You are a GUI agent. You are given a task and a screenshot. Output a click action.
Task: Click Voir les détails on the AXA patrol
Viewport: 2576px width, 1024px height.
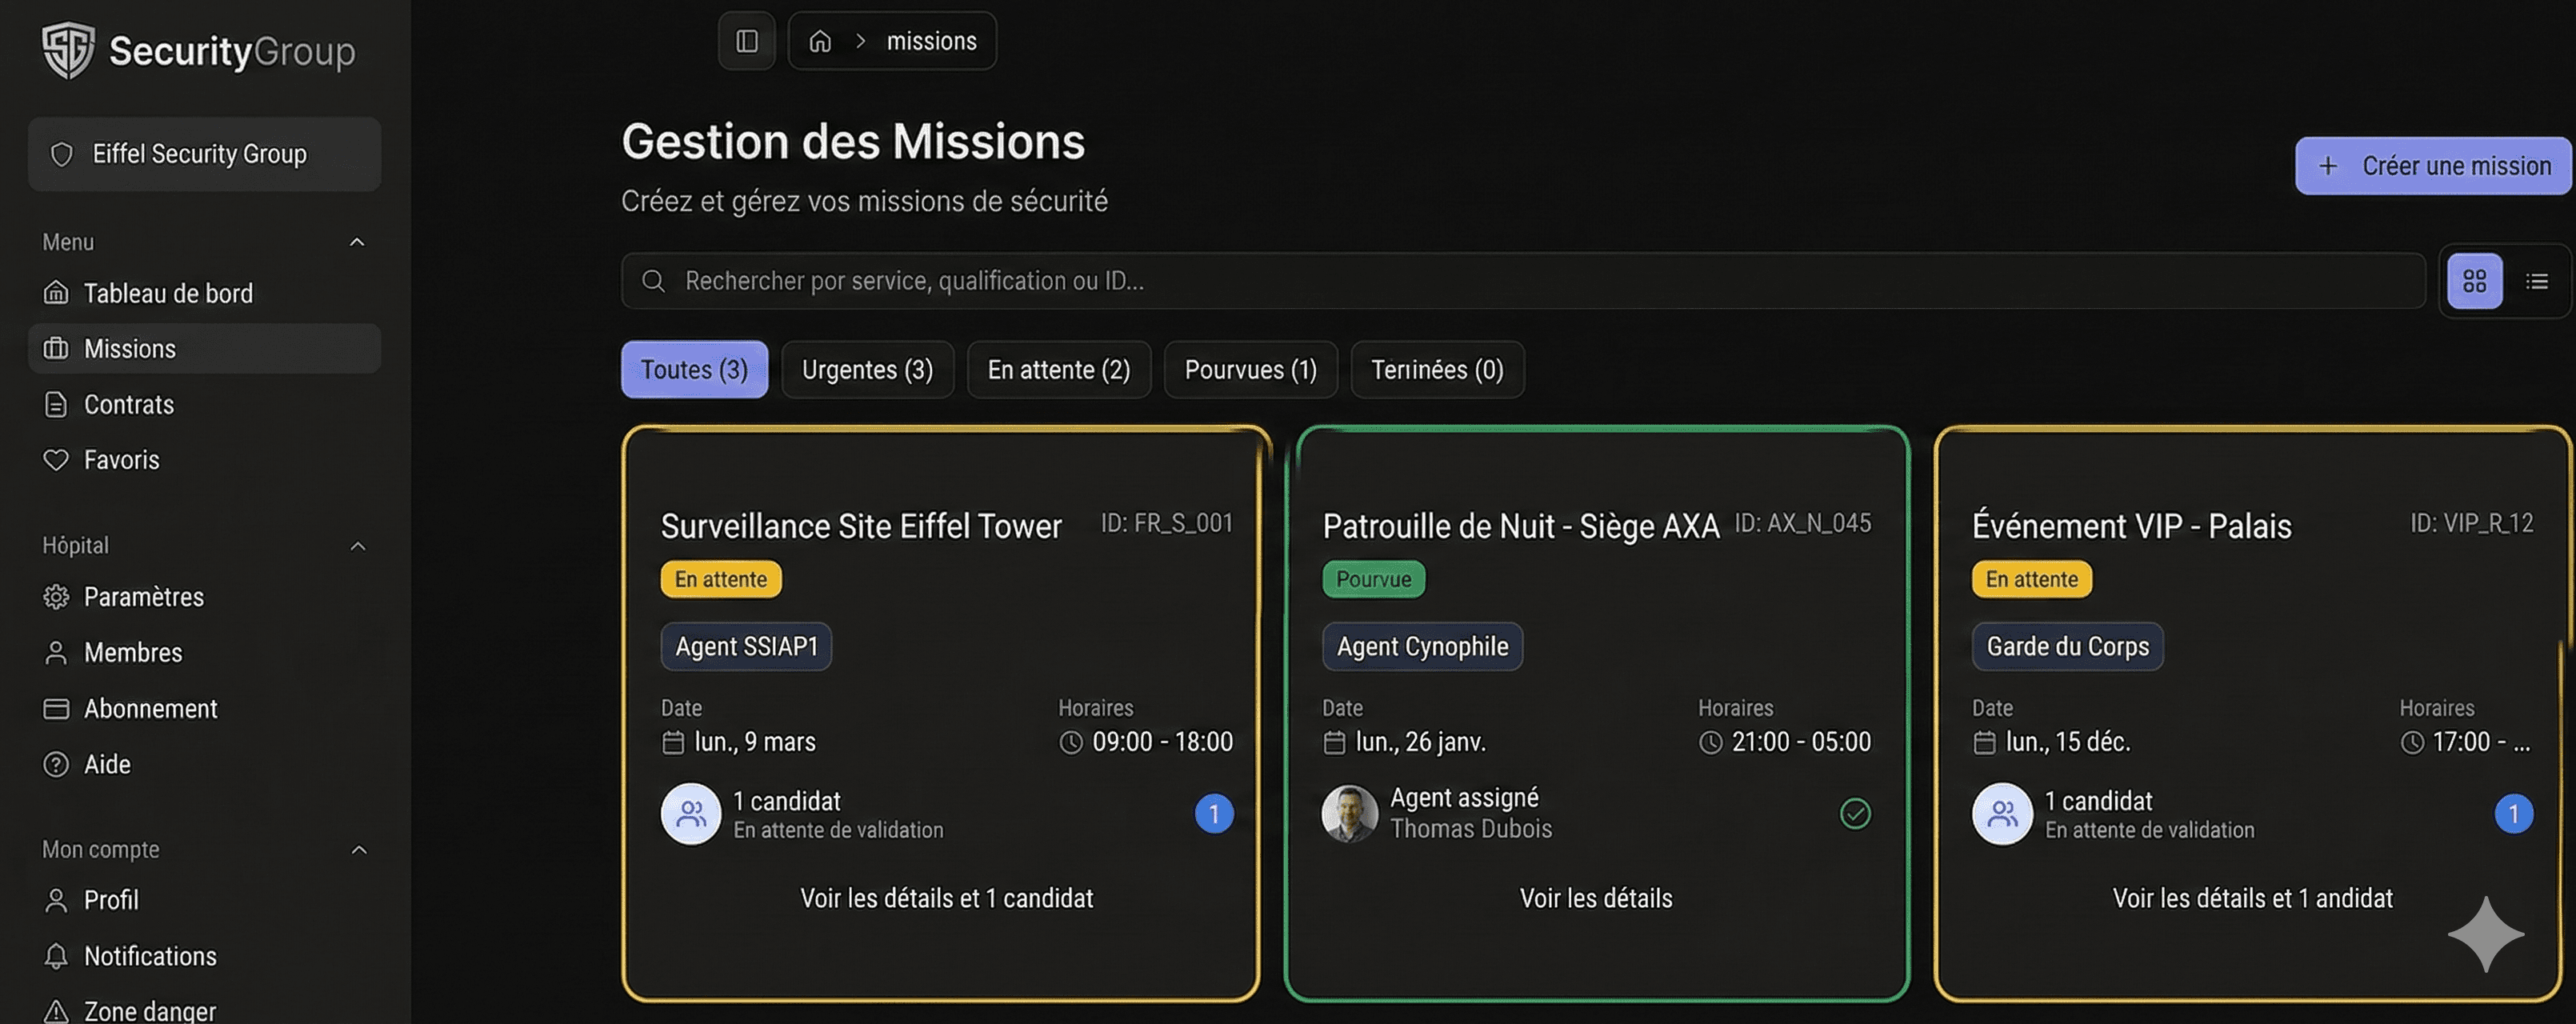(1596, 898)
